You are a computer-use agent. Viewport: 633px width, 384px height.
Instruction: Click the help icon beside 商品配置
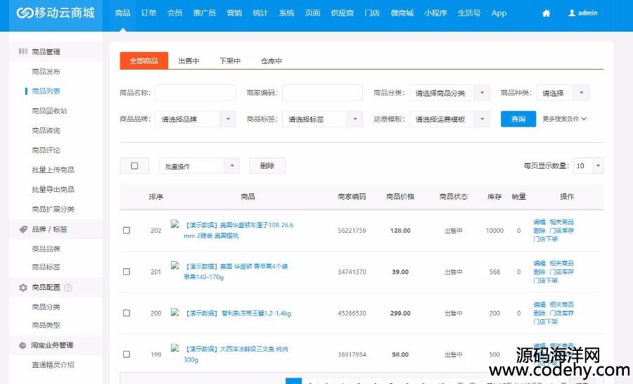click(x=68, y=288)
